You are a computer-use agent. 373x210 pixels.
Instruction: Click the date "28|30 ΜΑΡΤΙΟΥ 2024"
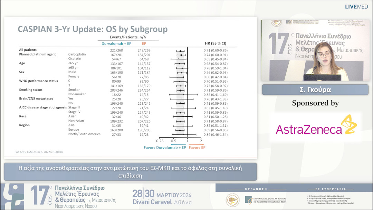(x=162, y=194)
